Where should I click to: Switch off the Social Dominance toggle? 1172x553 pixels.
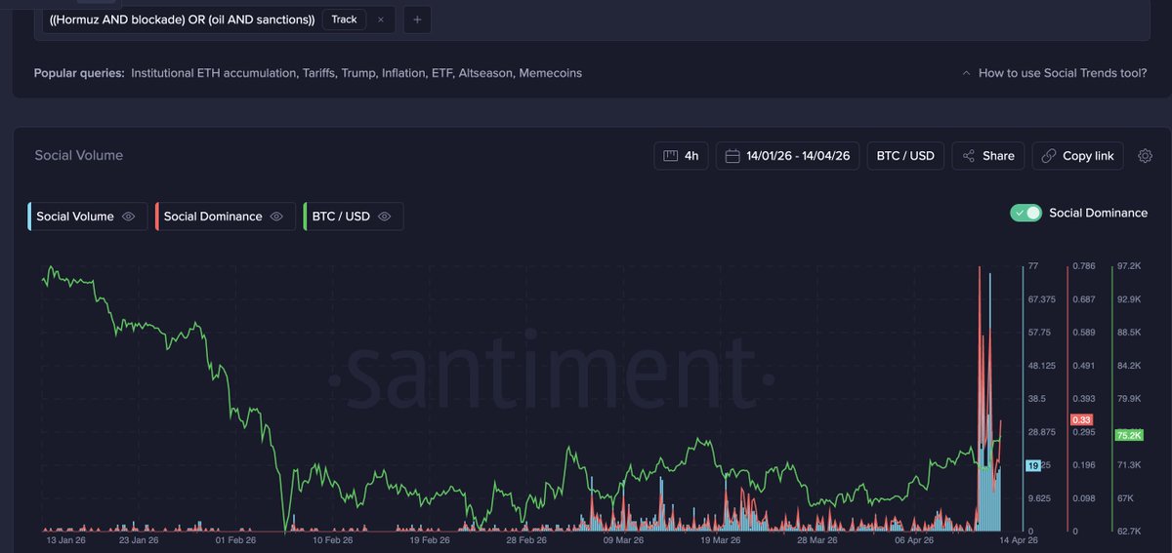(x=1025, y=213)
